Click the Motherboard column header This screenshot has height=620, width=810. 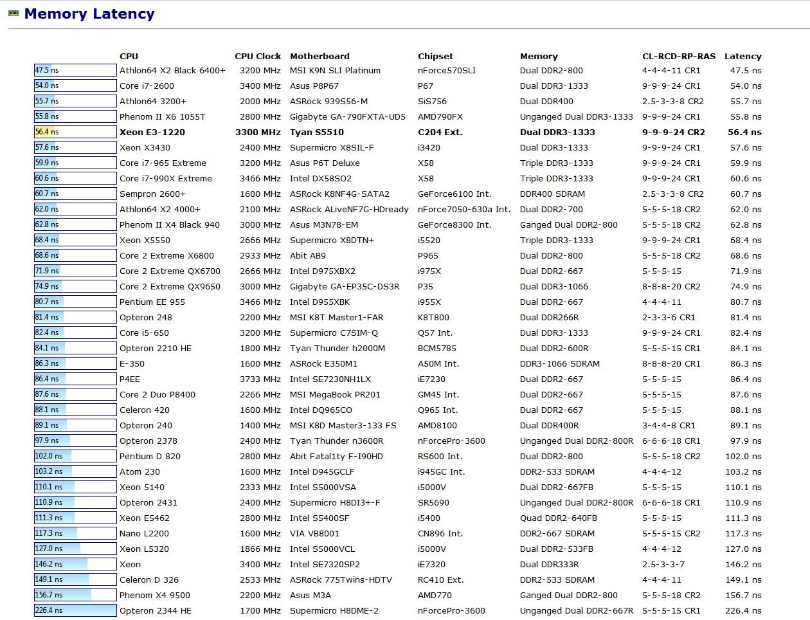pyautogui.click(x=319, y=56)
